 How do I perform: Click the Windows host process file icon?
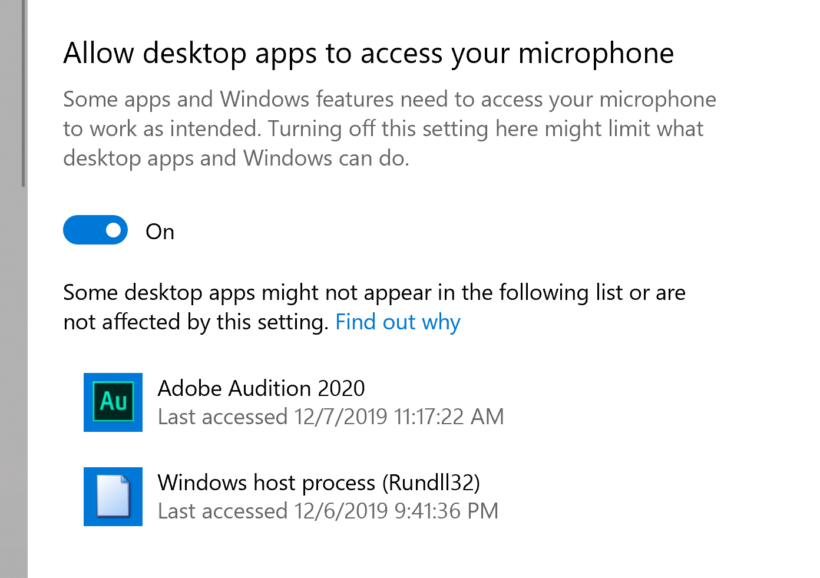click(x=113, y=497)
